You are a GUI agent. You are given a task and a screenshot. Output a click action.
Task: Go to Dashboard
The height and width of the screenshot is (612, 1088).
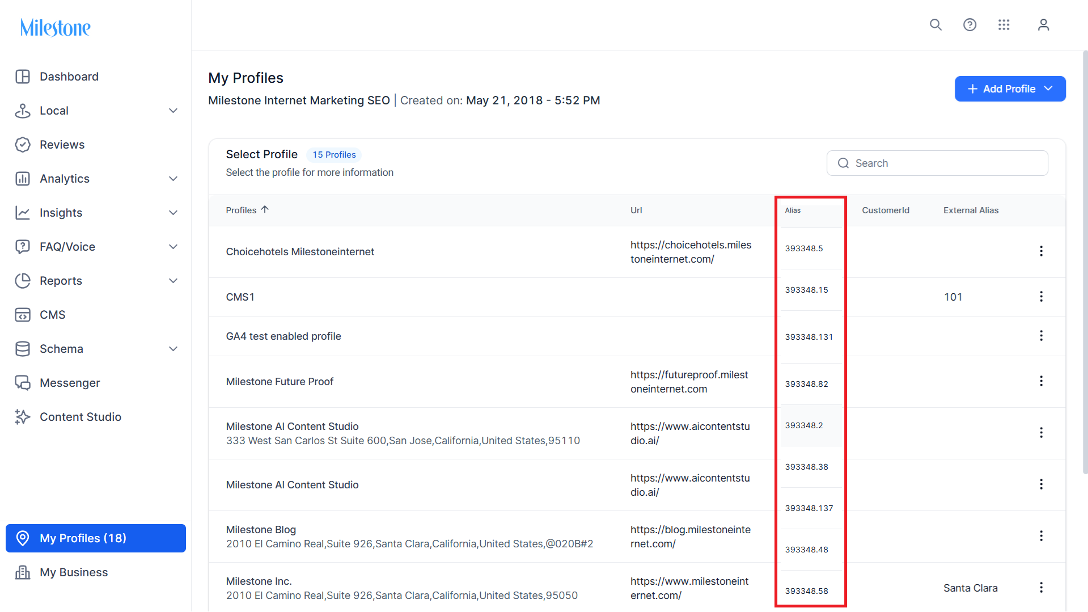pos(69,77)
